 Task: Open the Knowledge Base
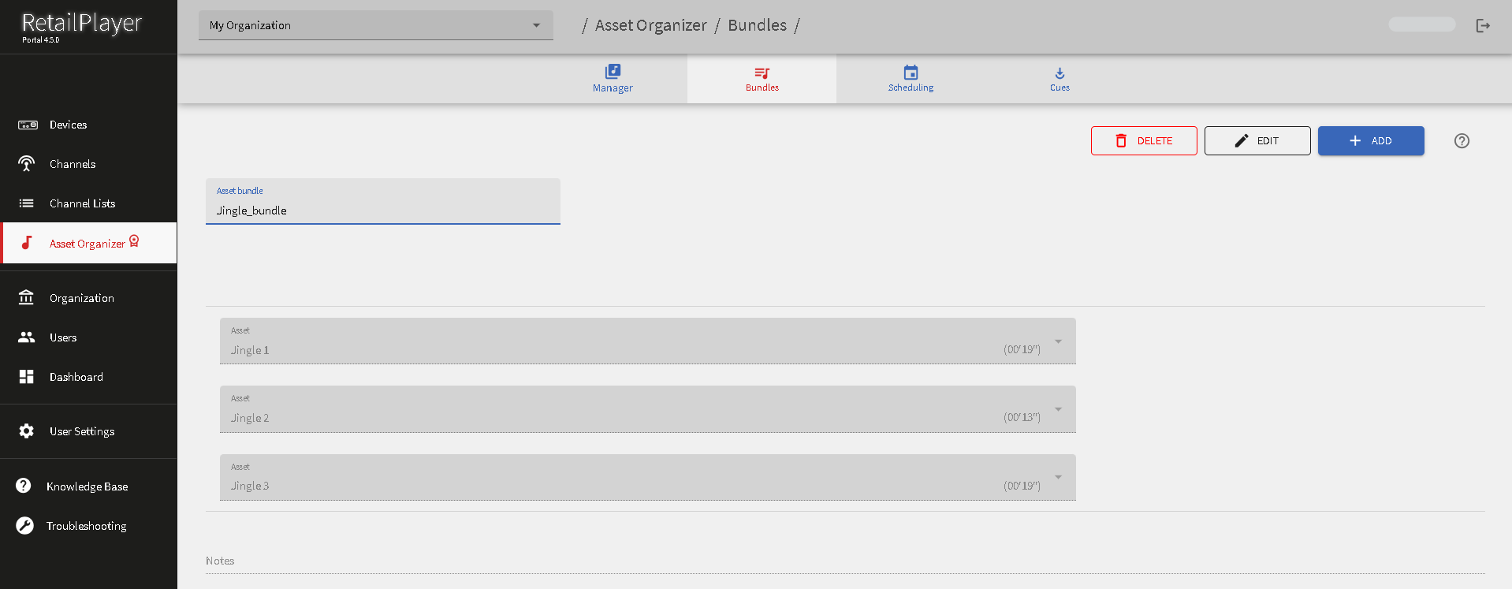(87, 486)
